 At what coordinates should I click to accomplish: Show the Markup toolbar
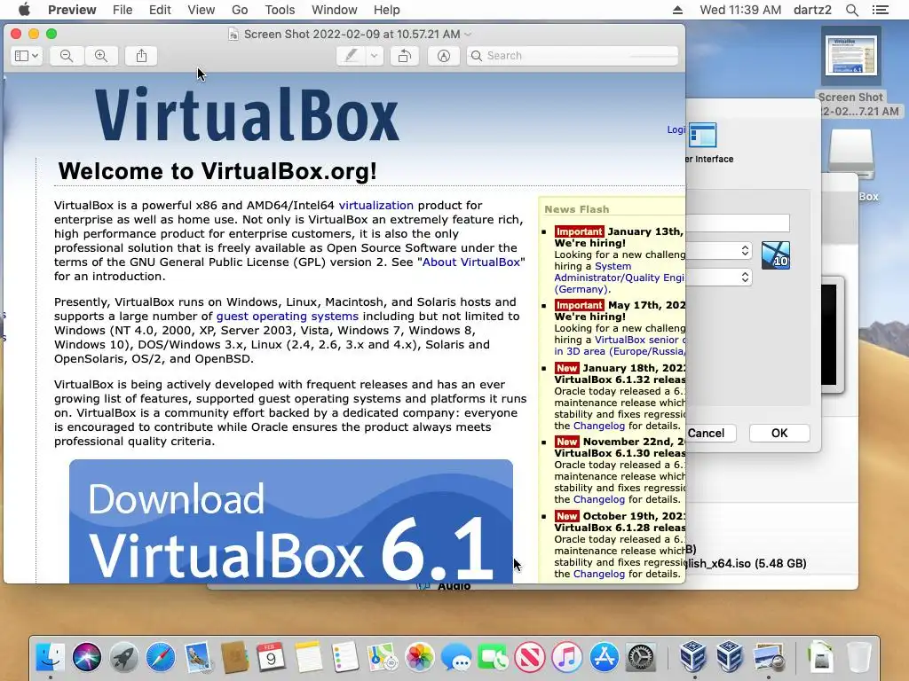(x=444, y=56)
